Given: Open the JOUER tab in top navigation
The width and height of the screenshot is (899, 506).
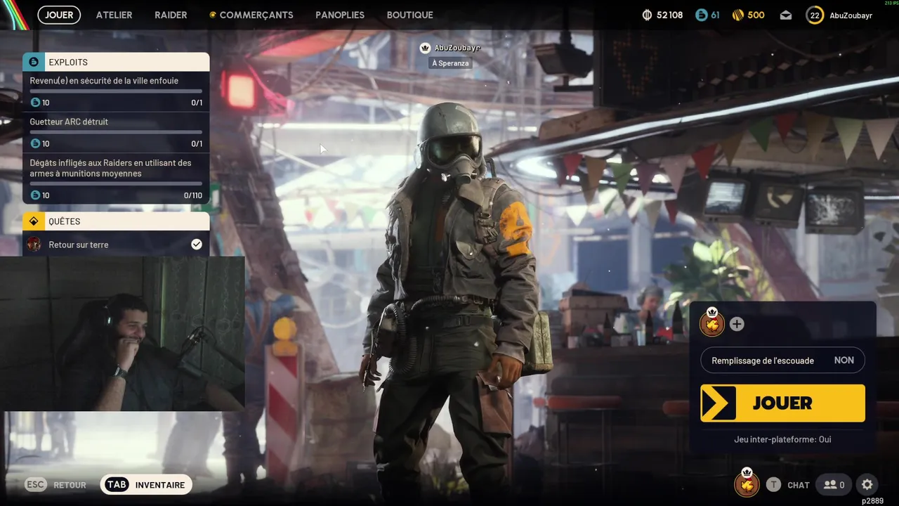Looking at the screenshot, I should pos(59,15).
